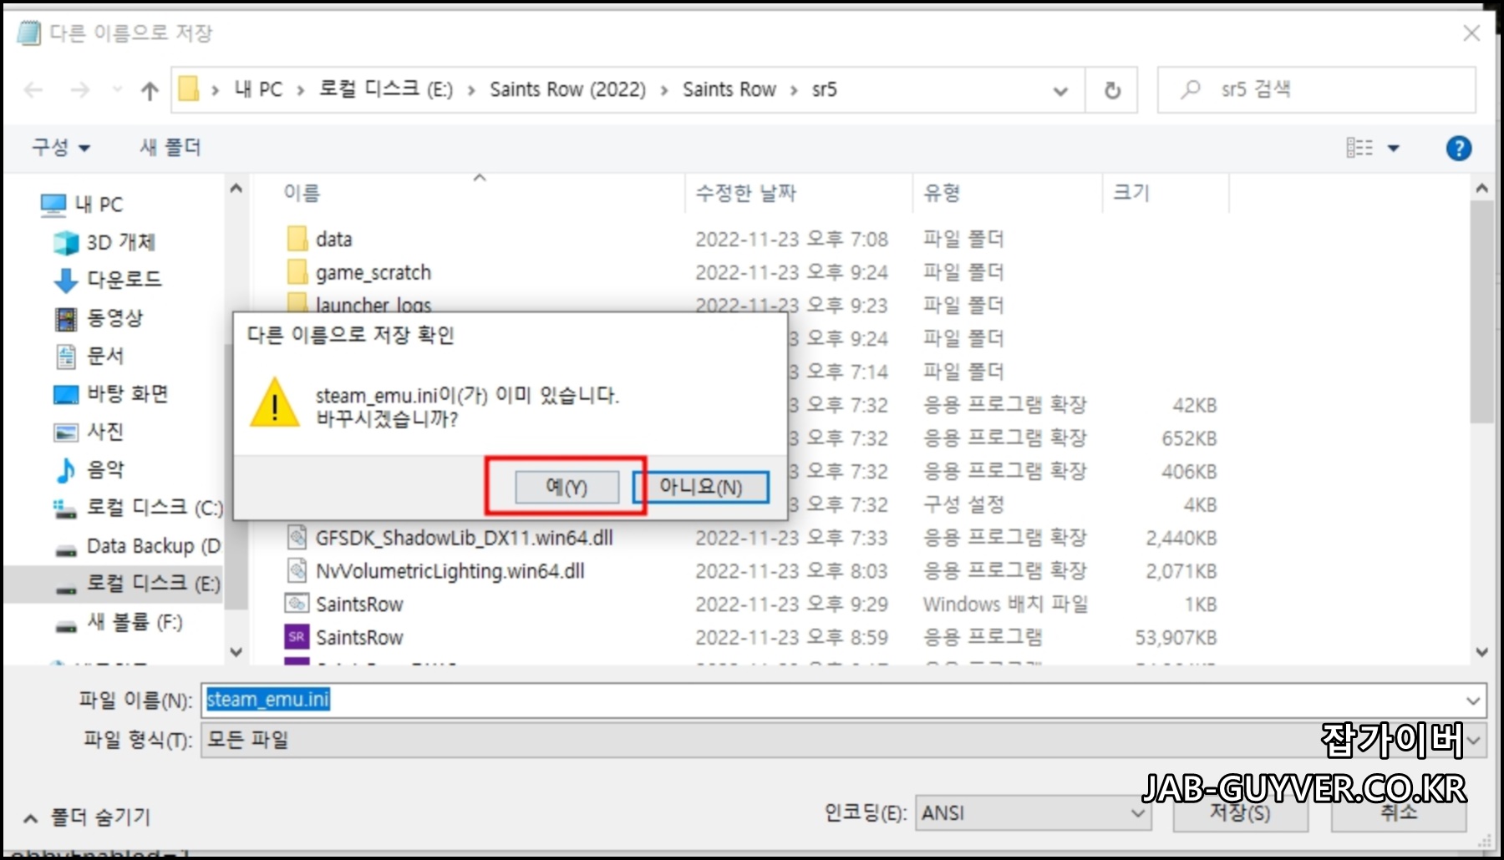
Task: Open view options dropdown arrow
Action: click(1394, 149)
